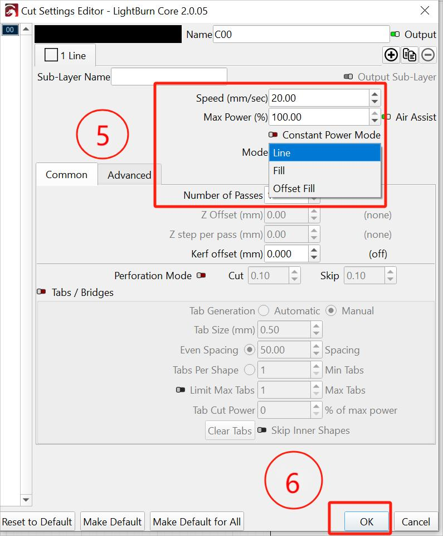The image size is (443, 536).
Task: Toggle Limit Max Tabs switch
Action: click(180, 390)
